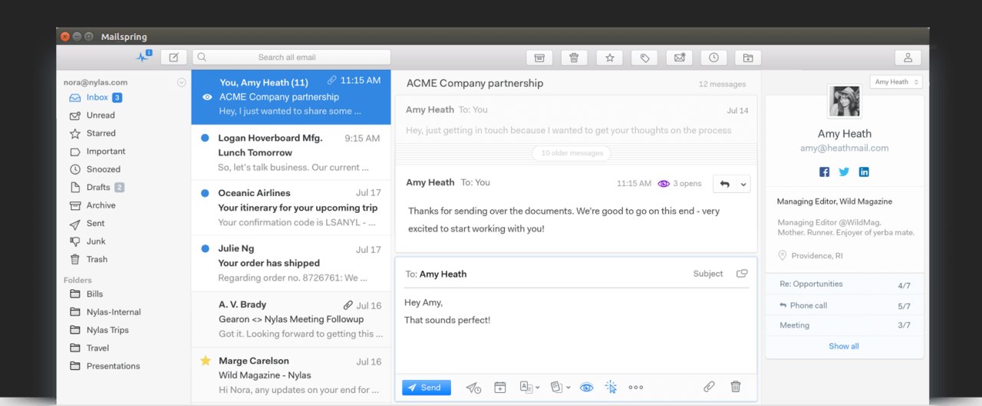Toggle open tracking eye in composer
The width and height of the screenshot is (982, 406).
pyautogui.click(x=586, y=388)
